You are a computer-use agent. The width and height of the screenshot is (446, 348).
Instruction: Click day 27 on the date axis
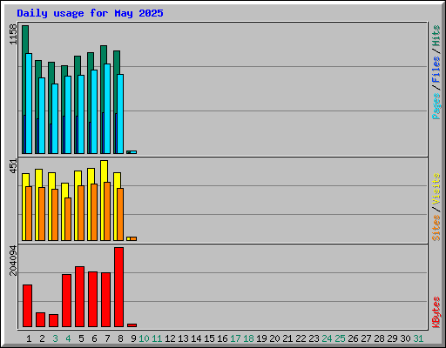[x=366, y=338]
